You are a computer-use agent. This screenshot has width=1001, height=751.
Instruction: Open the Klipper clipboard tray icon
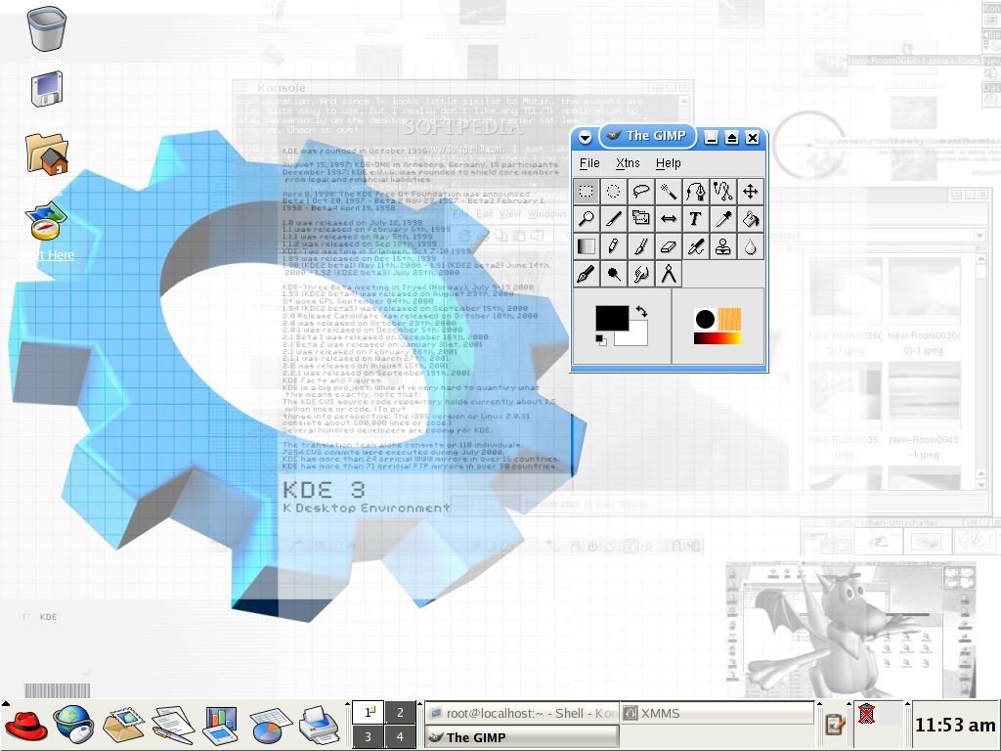(x=835, y=725)
